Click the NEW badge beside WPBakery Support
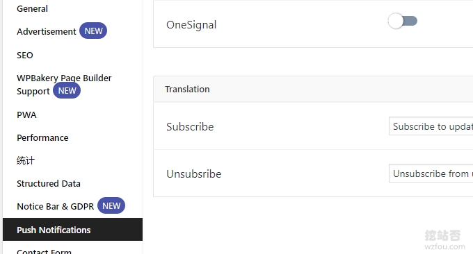Image resolution: width=473 pixels, height=254 pixels. click(67, 91)
